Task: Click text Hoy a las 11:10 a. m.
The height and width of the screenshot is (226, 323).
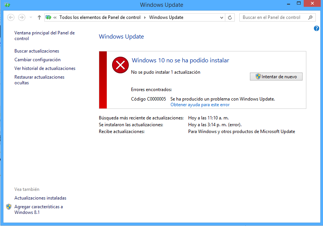Action: pos(209,118)
